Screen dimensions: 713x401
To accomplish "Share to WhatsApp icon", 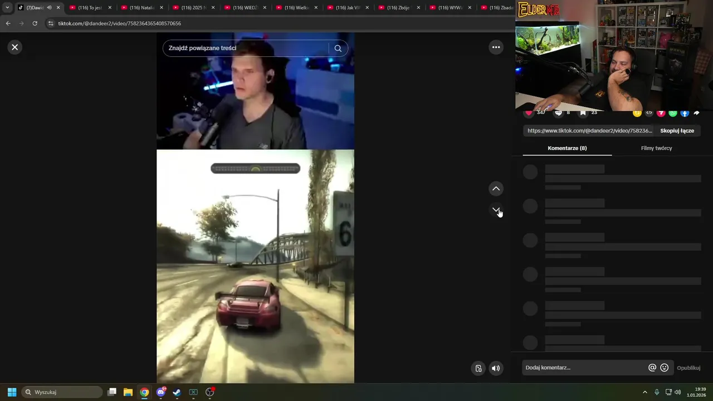I will coord(673,113).
